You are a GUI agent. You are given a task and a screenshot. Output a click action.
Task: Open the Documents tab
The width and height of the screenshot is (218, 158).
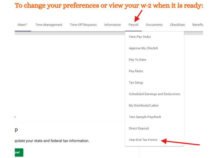(x=154, y=25)
